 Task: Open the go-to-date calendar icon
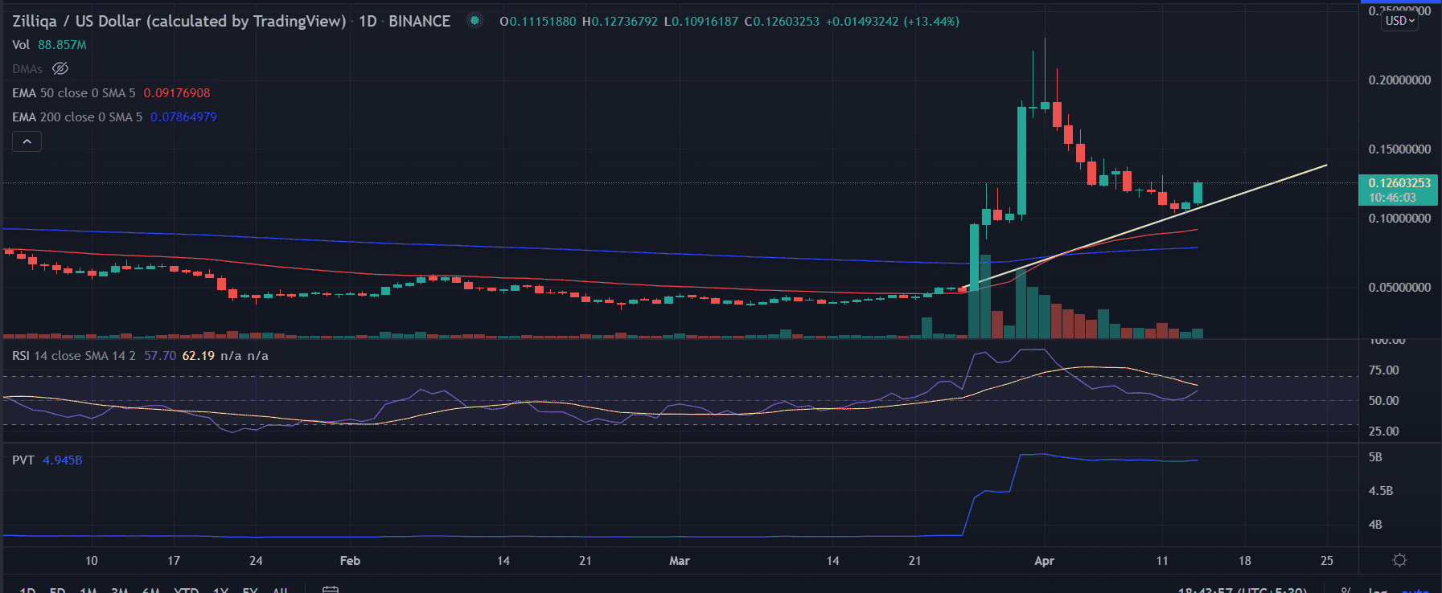(330, 590)
